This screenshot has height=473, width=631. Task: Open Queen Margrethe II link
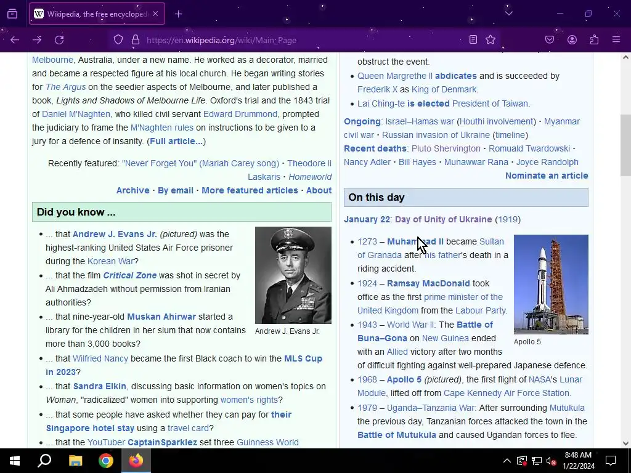coord(395,76)
